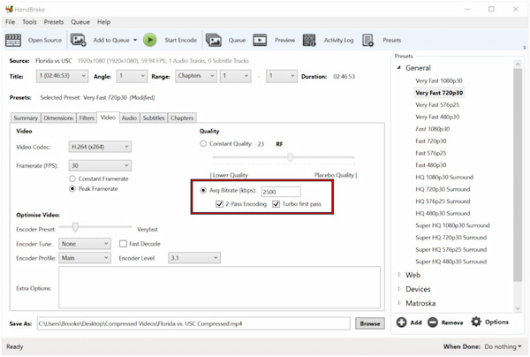
Task: Open the Video Codec dropdown
Action: (x=101, y=147)
